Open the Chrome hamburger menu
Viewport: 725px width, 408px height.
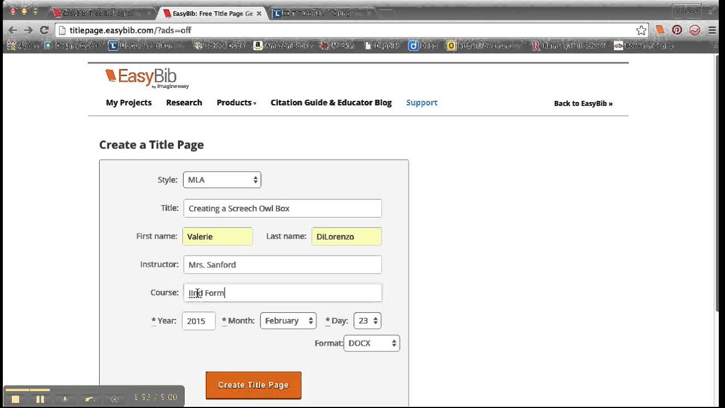pos(712,31)
